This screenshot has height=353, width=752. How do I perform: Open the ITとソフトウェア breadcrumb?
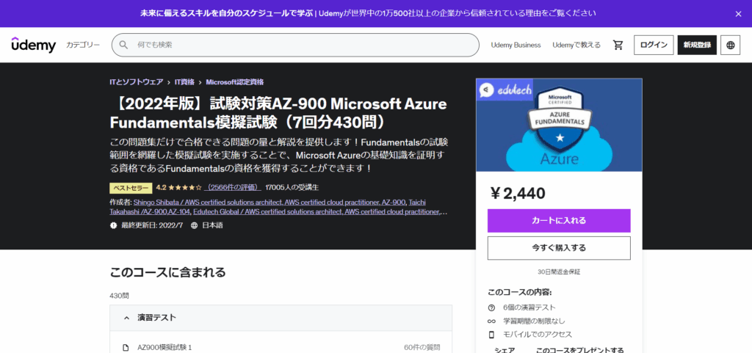135,82
